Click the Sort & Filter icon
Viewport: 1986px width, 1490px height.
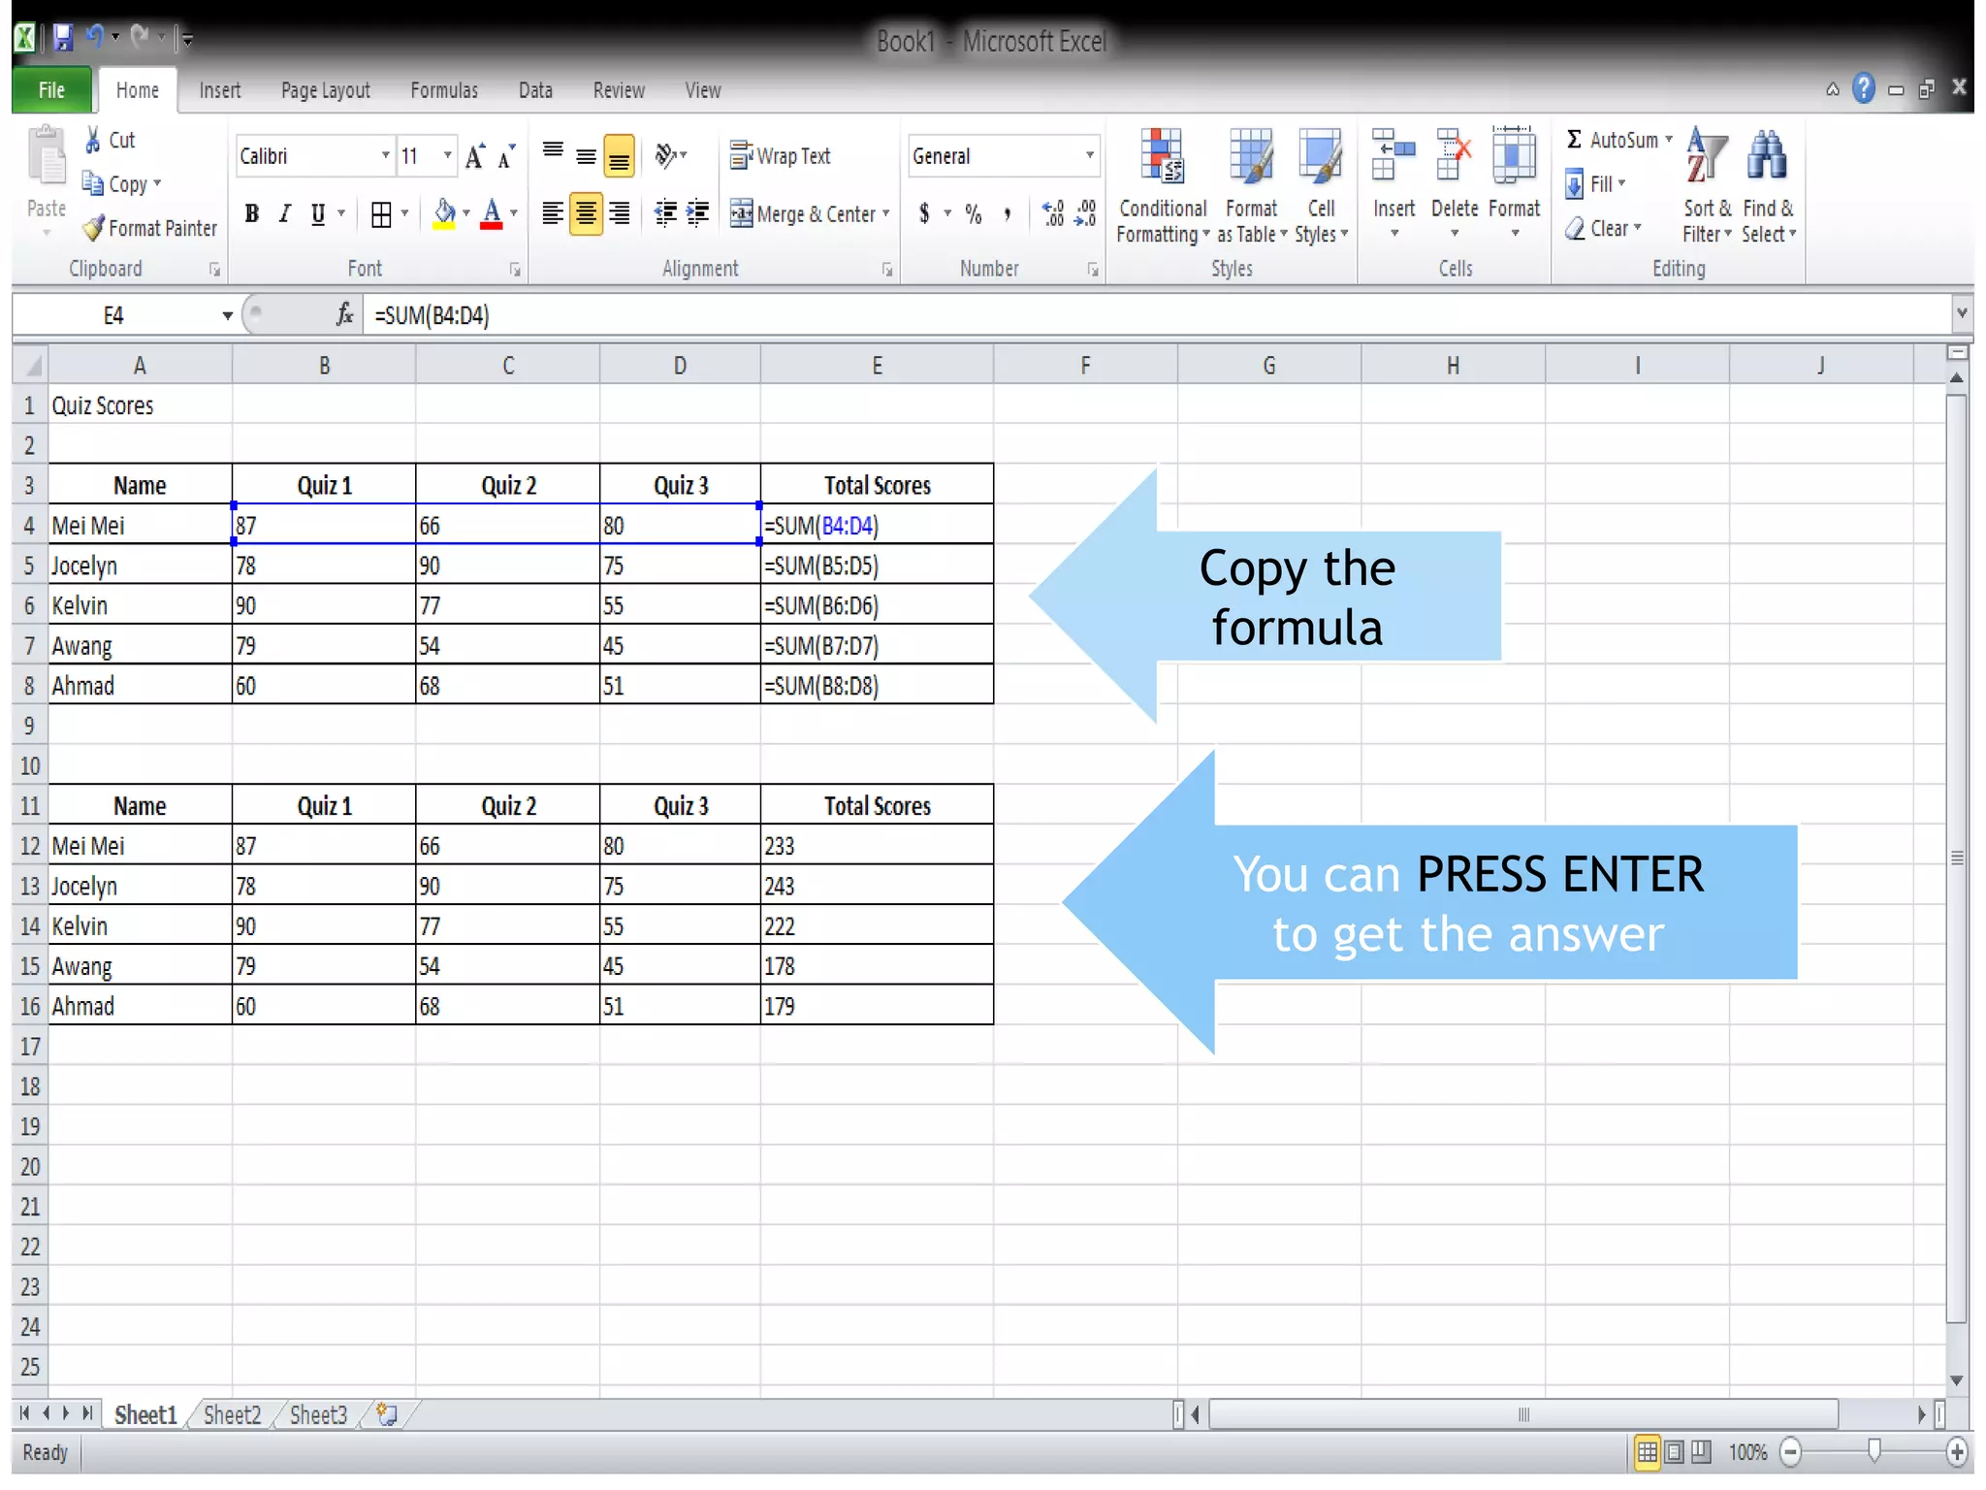[x=1706, y=156]
